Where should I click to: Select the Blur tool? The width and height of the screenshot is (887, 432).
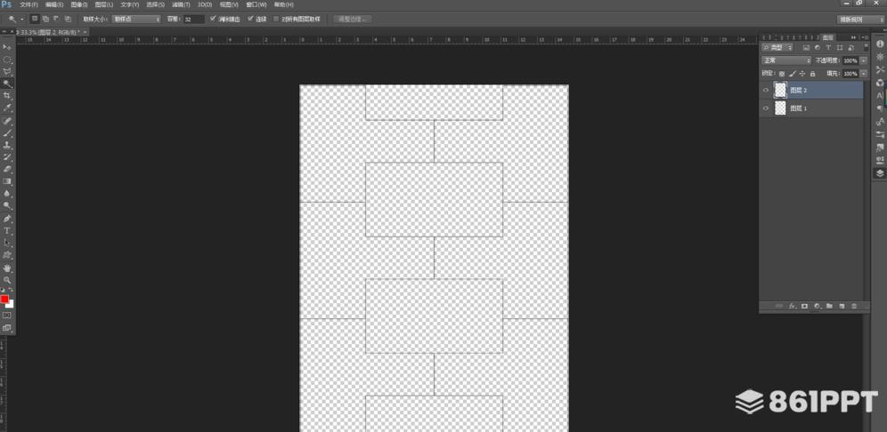pos(7,194)
